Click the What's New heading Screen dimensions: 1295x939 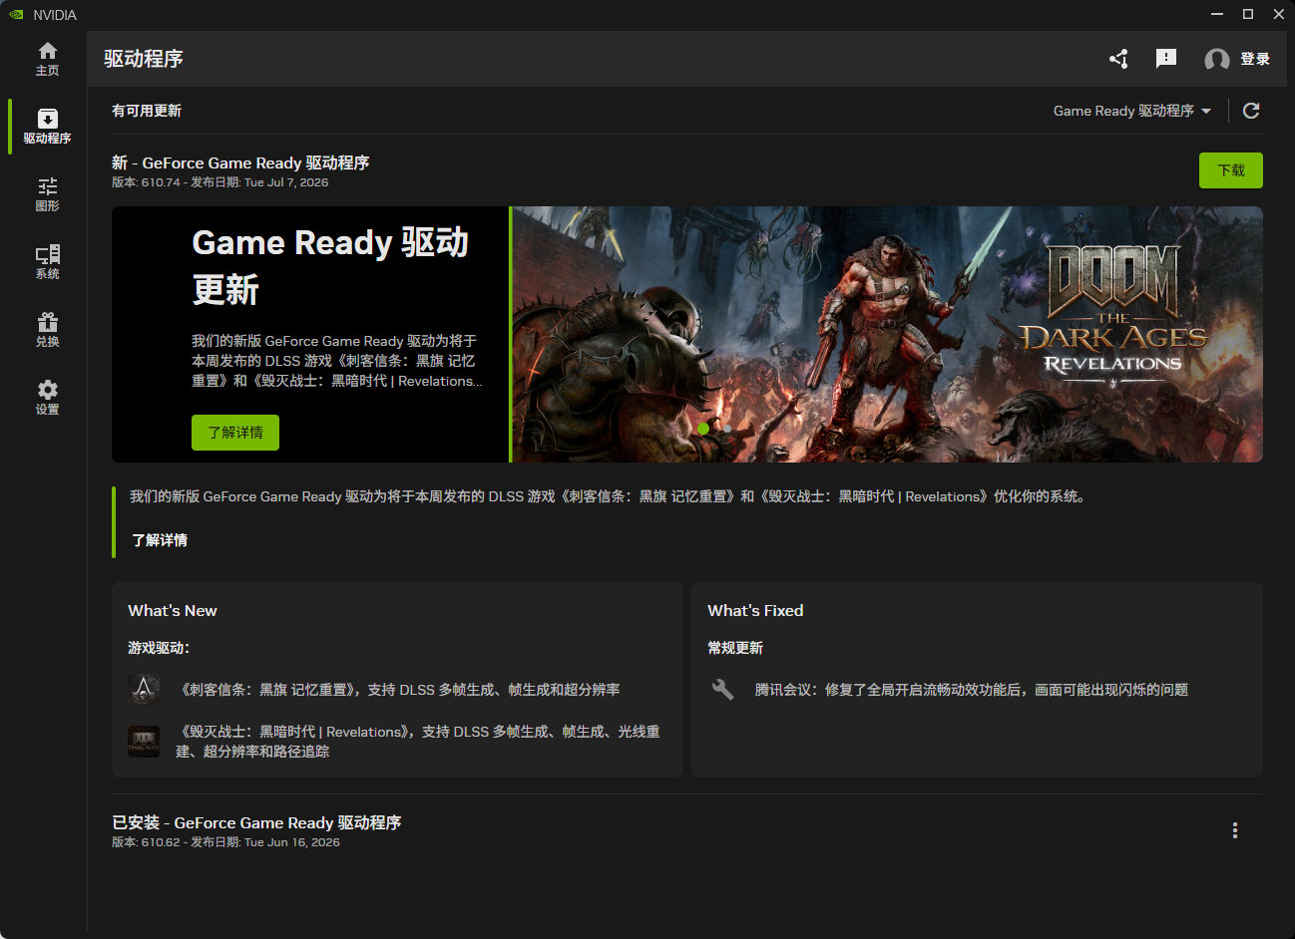click(173, 611)
